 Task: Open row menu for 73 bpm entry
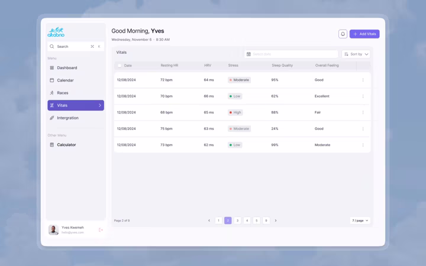pyautogui.click(x=363, y=145)
